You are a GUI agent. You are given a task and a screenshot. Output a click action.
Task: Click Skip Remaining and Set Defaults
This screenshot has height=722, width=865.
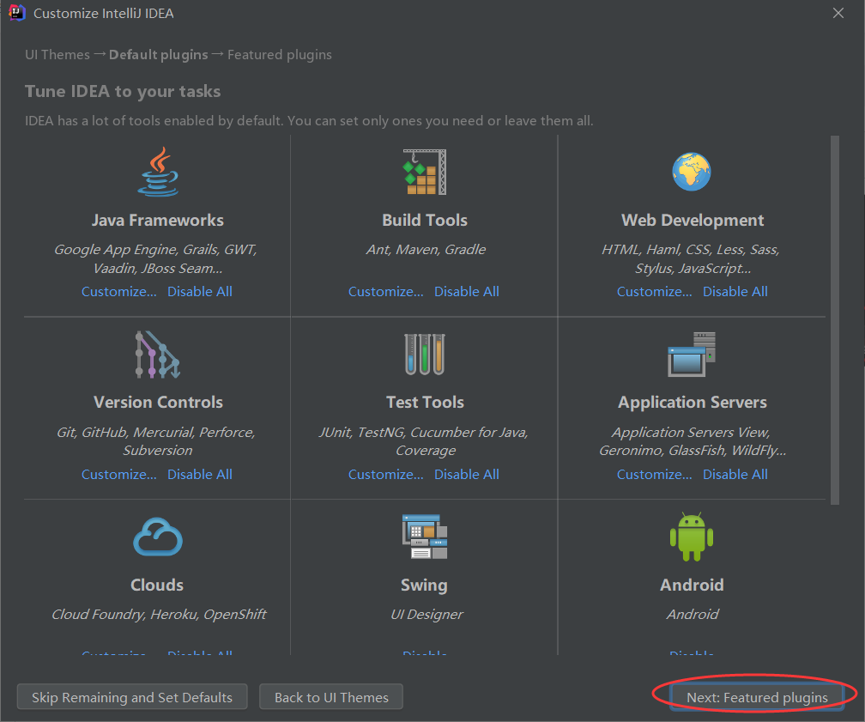(132, 697)
